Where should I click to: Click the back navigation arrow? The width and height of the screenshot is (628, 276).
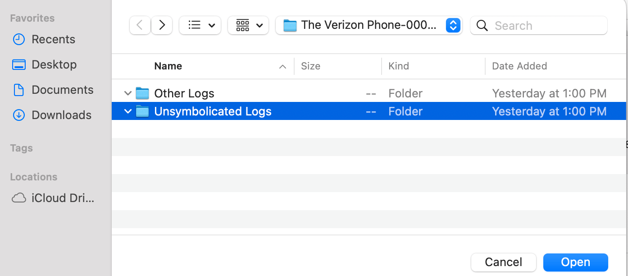click(x=140, y=25)
